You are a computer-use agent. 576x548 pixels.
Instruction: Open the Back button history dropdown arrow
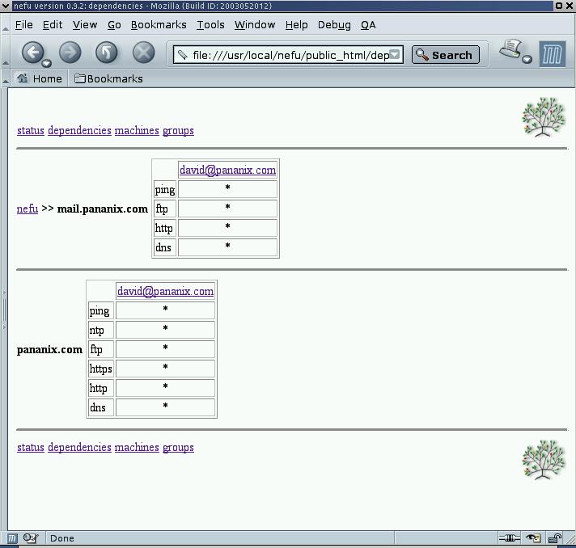tap(46, 64)
